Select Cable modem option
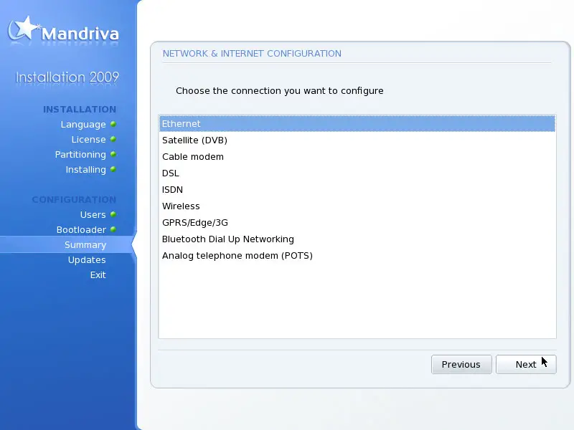Image resolution: width=574 pixels, height=430 pixels. pyautogui.click(x=357, y=156)
